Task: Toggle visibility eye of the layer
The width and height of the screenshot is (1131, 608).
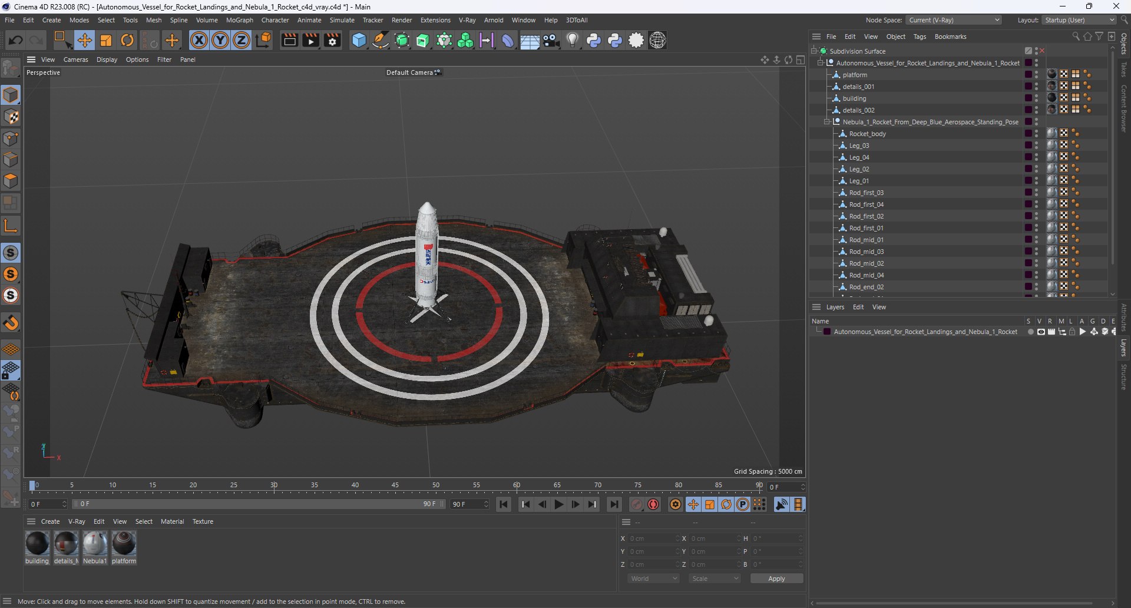Action: pos(1041,332)
